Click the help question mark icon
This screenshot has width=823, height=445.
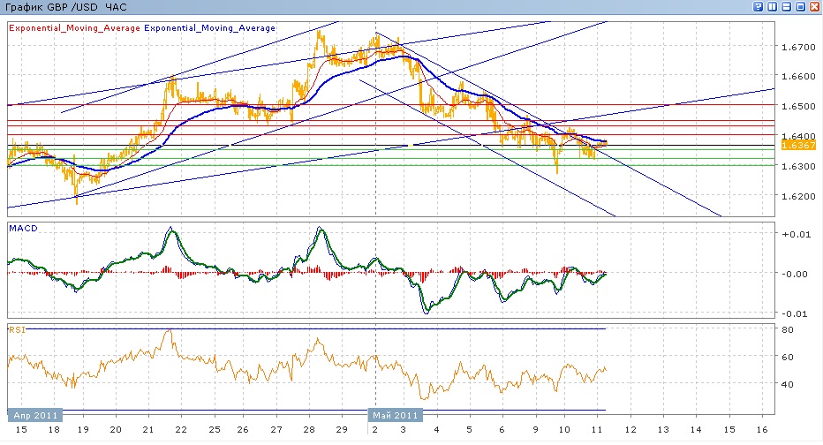(759, 6)
